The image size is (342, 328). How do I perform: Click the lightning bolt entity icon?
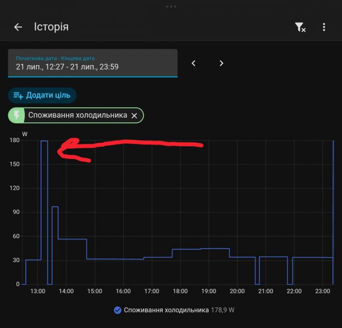tap(17, 116)
